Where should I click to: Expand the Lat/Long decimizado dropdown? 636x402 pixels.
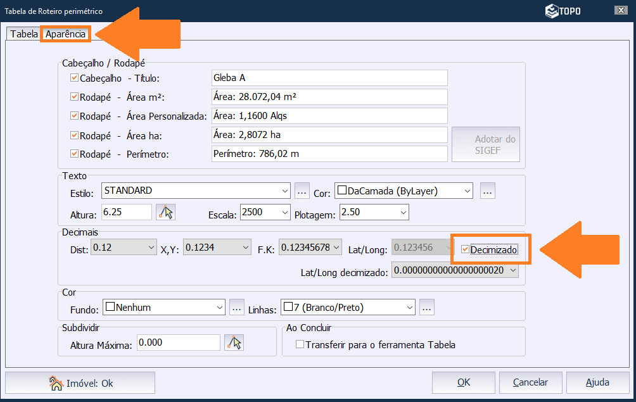point(512,271)
